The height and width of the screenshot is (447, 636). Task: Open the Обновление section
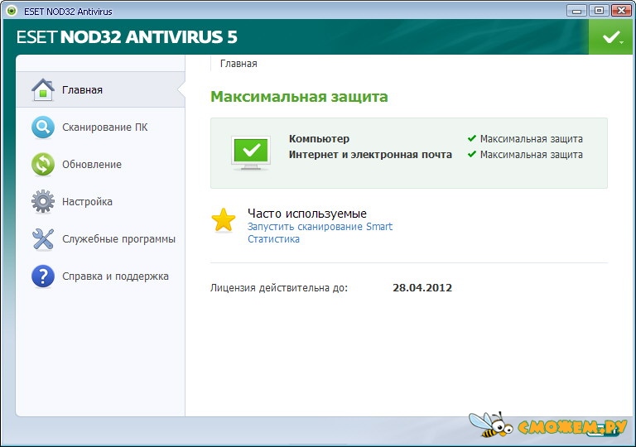(x=100, y=164)
